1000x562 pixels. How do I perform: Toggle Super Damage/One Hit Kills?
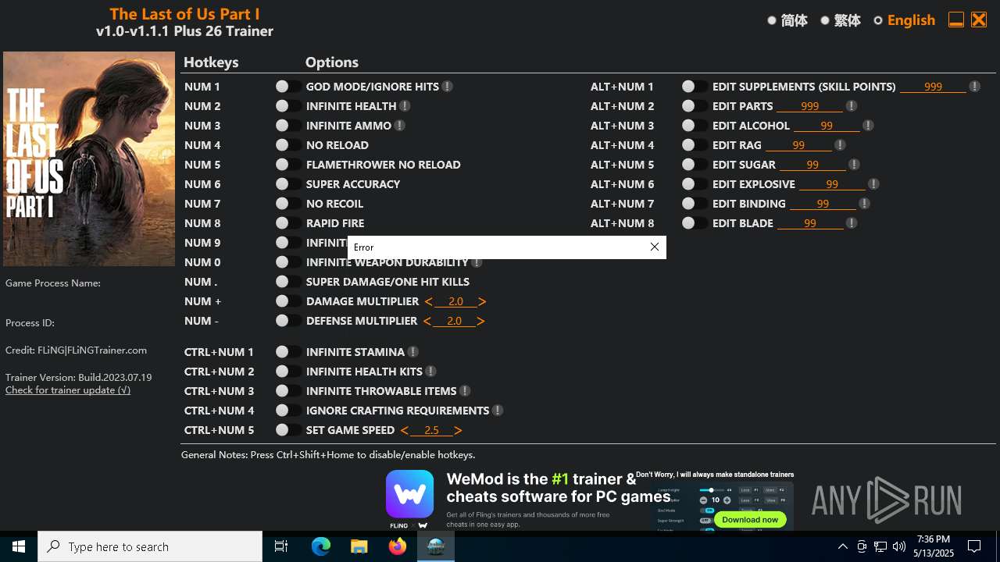click(288, 282)
